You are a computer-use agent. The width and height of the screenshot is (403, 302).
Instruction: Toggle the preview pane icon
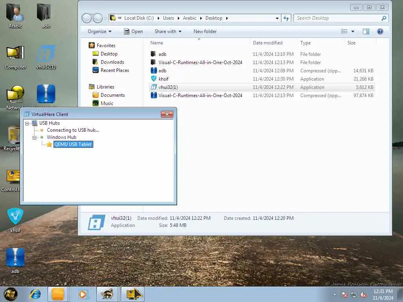coord(366,31)
